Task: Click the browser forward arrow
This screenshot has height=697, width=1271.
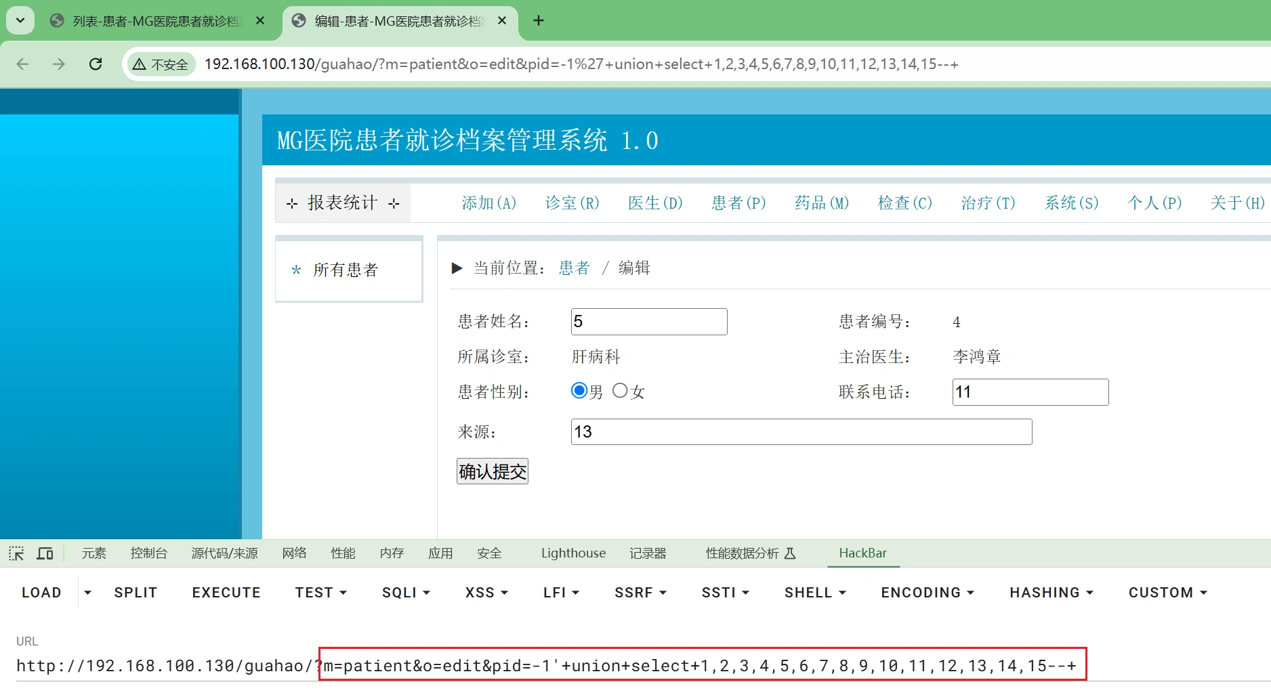Action: (59, 64)
